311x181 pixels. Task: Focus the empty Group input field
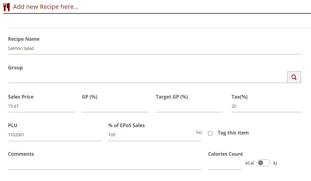[147, 78]
